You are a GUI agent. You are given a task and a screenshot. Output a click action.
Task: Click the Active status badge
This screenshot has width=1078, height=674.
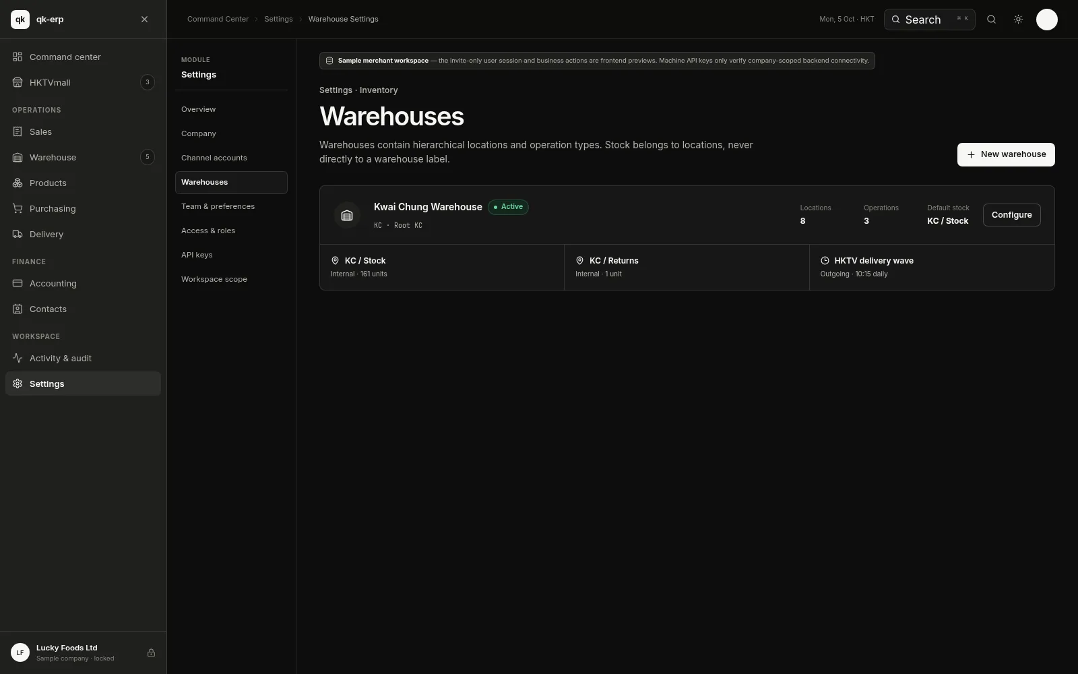[x=508, y=207]
